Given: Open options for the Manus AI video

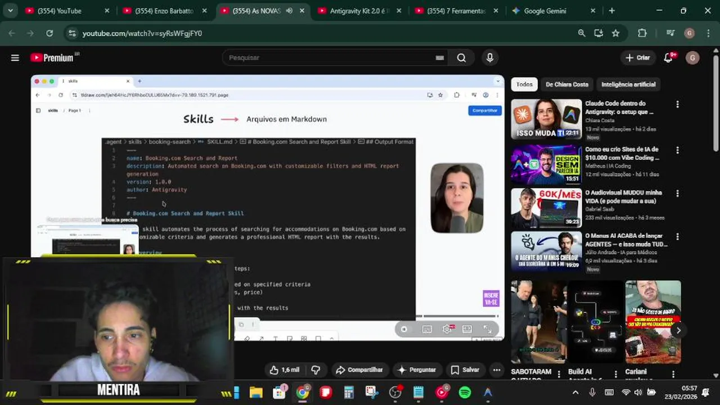Looking at the screenshot, I should (677, 237).
